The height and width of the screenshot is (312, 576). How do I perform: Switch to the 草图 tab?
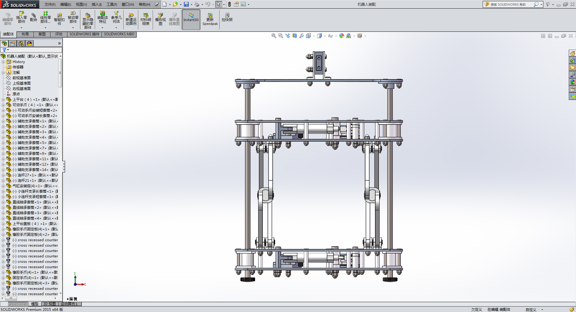pos(42,34)
